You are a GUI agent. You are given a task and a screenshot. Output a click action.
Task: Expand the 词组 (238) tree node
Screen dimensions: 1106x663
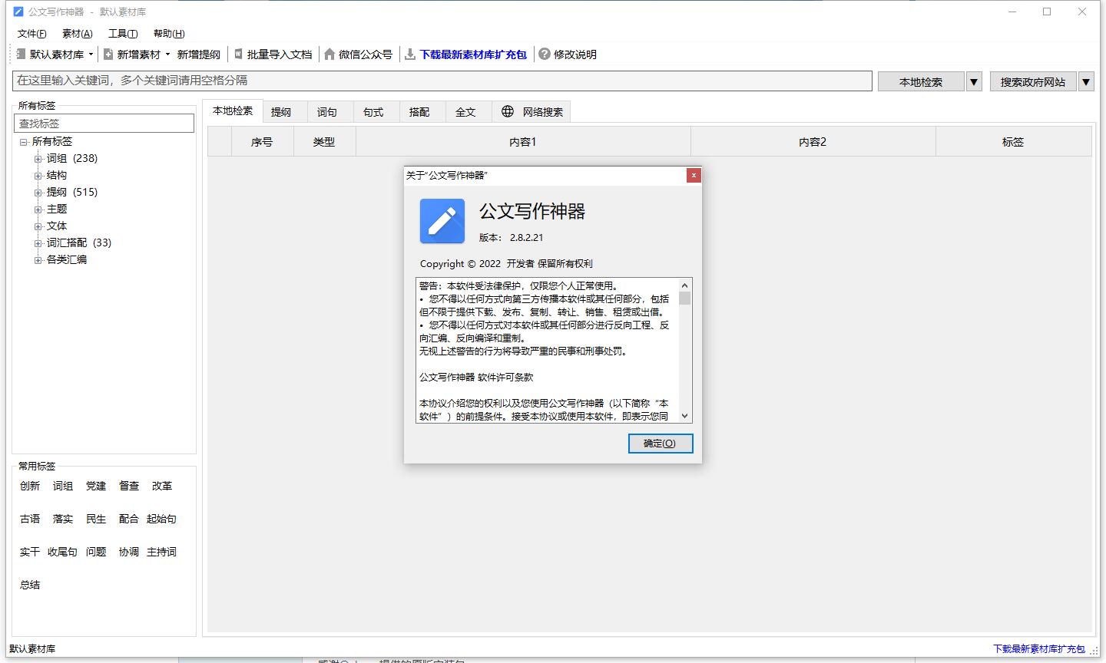[38, 159]
